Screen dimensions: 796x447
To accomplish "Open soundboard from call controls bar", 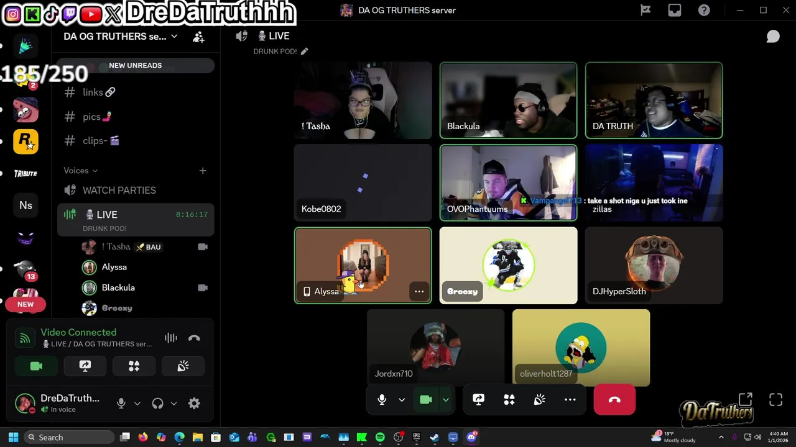I will [x=540, y=400].
